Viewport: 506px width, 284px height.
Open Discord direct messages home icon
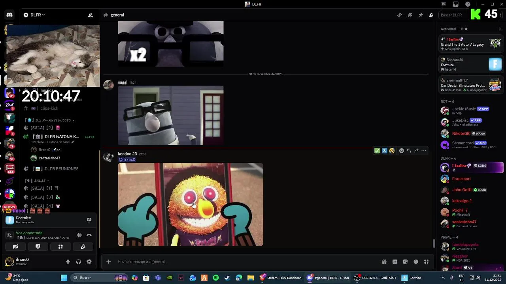pos(9,15)
